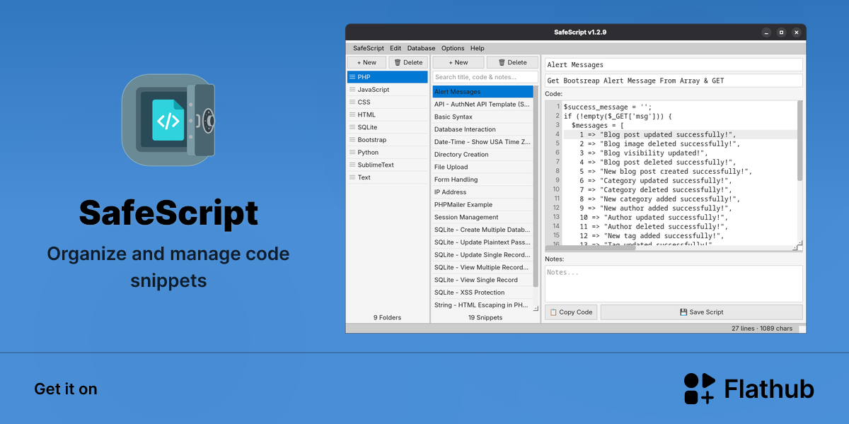Image resolution: width=849 pixels, height=424 pixels.
Task: Select the SublimeText folder
Action: tap(388, 165)
